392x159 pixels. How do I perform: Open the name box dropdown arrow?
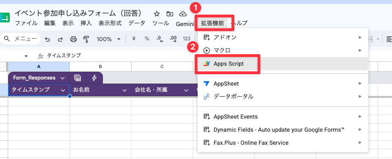point(26,56)
